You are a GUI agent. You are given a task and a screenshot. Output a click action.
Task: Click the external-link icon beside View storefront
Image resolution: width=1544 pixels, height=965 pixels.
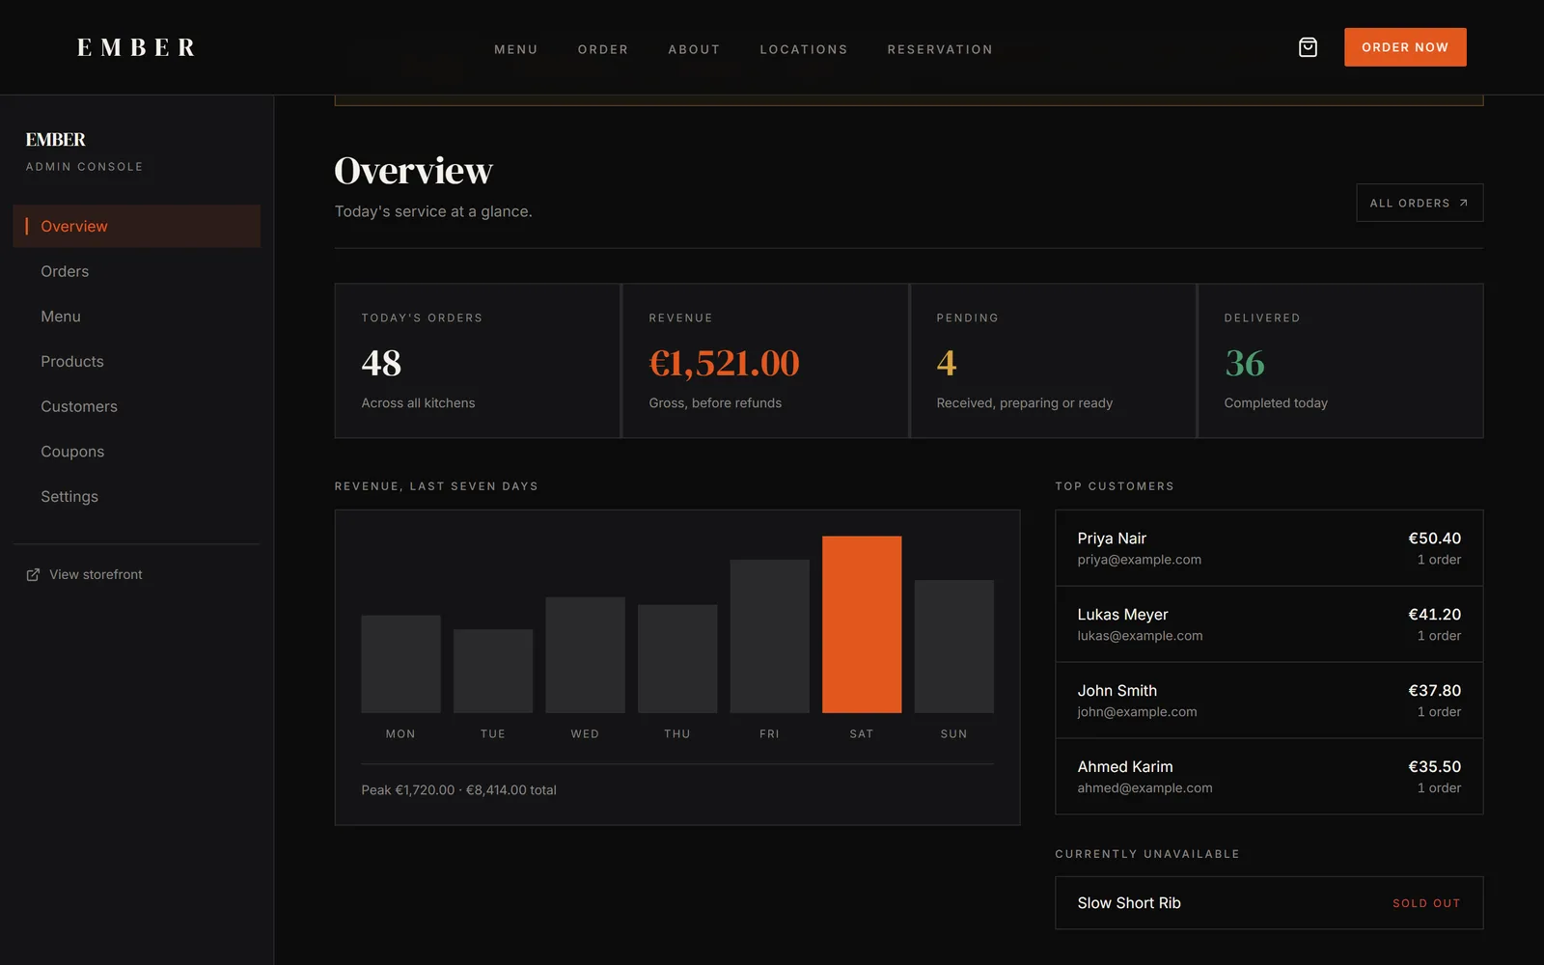pyautogui.click(x=33, y=575)
